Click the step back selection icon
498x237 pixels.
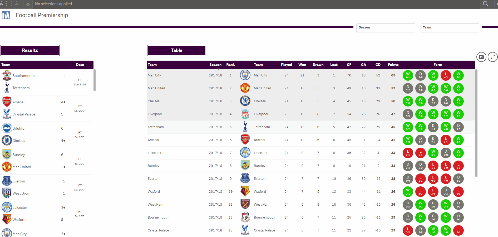click(3, 4)
